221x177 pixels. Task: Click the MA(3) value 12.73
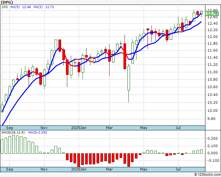tap(50, 7)
